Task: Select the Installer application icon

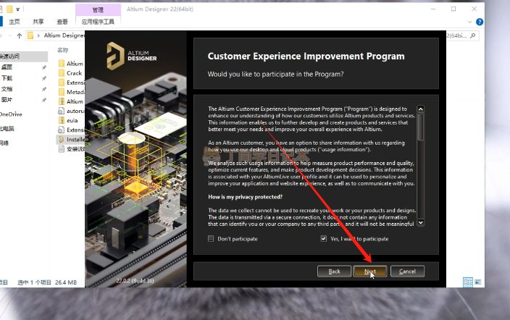Action: [x=61, y=139]
